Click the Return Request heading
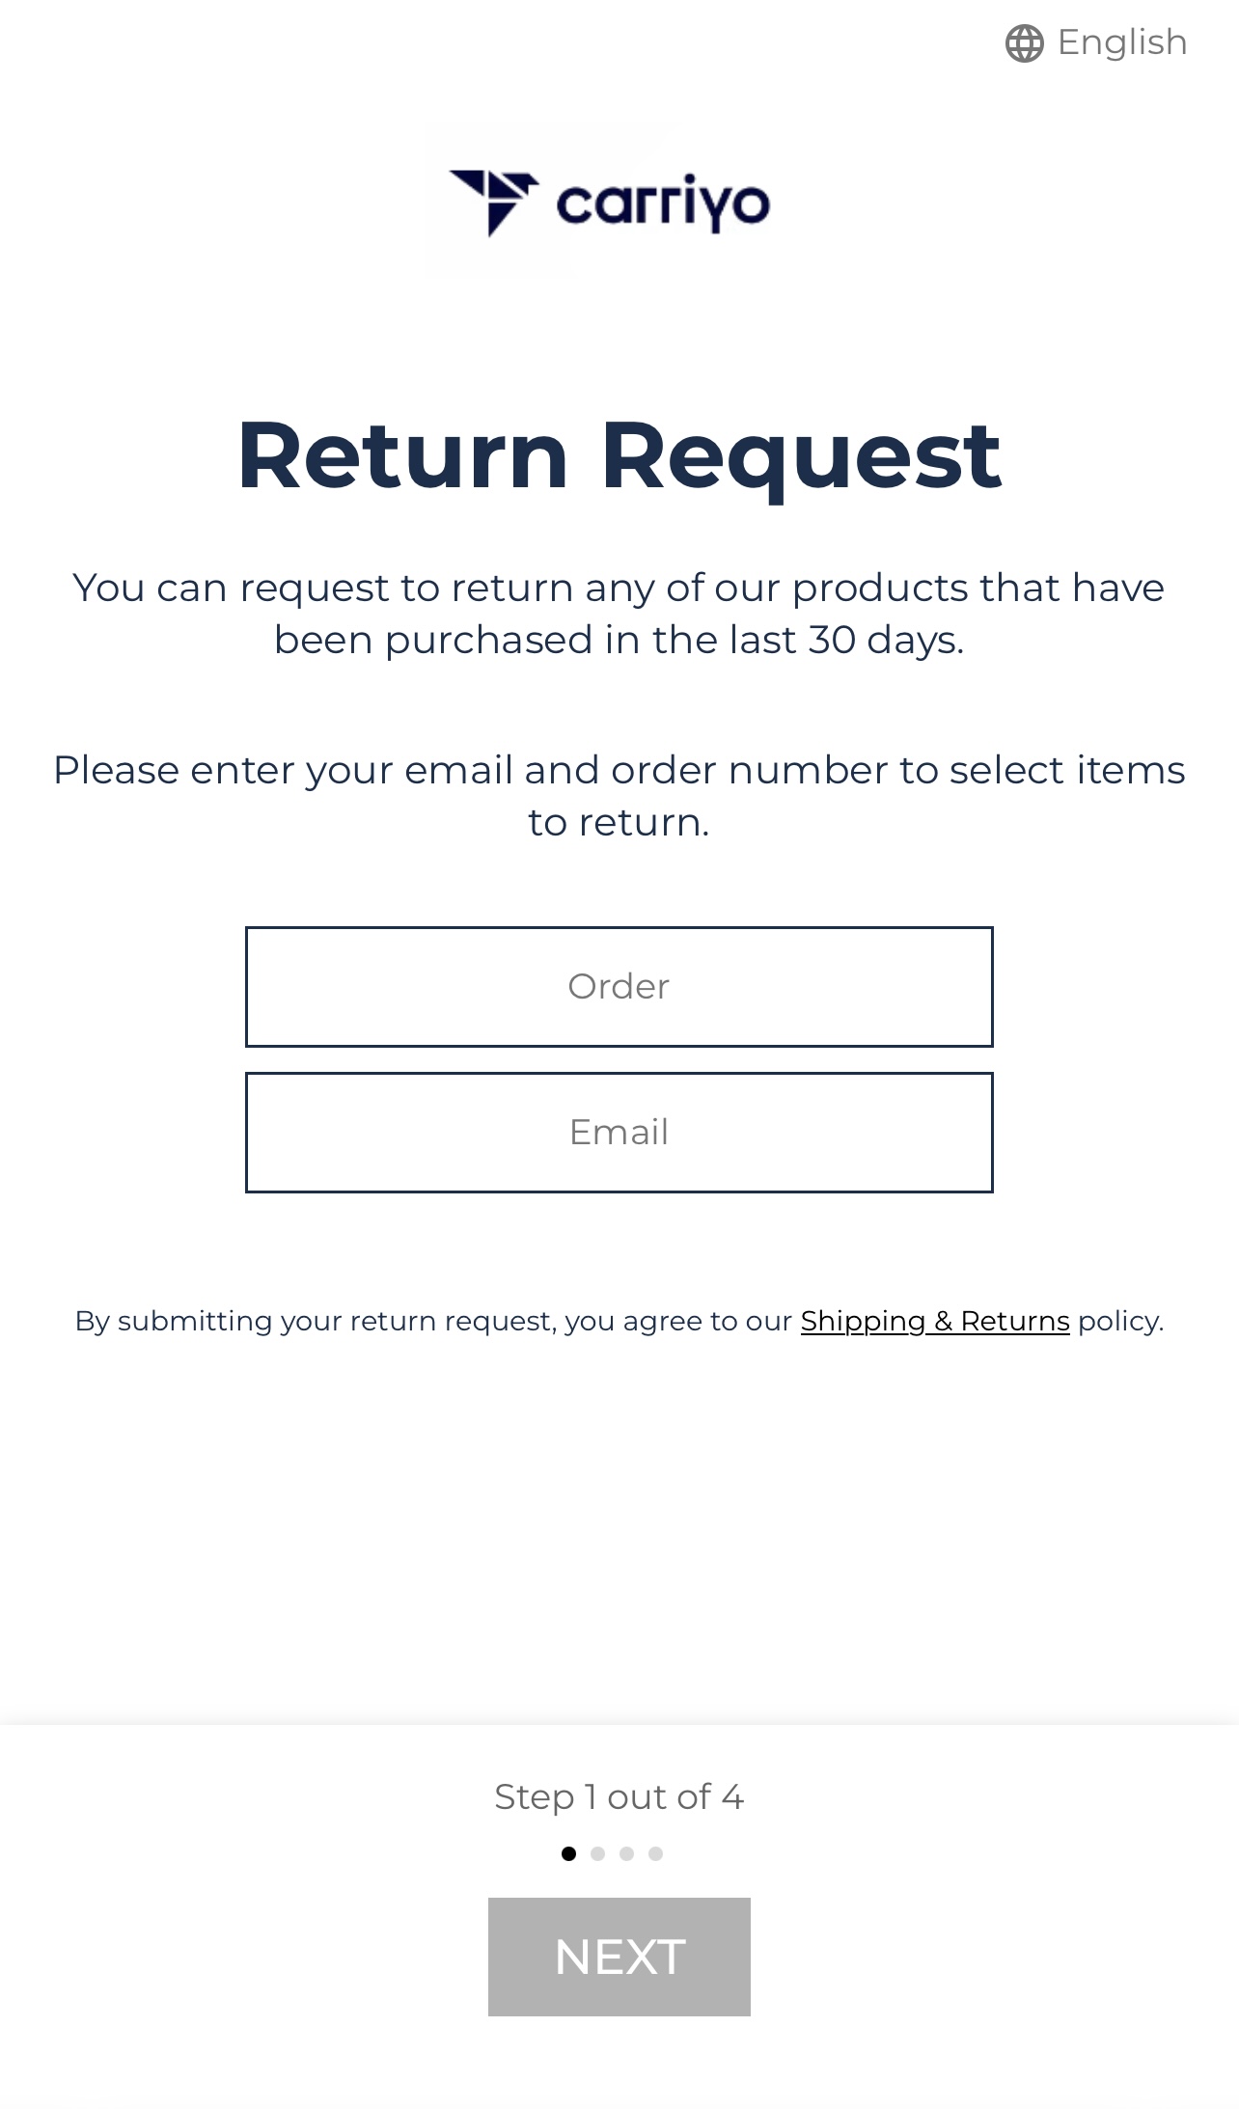The width and height of the screenshot is (1239, 2109). pos(619,456)
